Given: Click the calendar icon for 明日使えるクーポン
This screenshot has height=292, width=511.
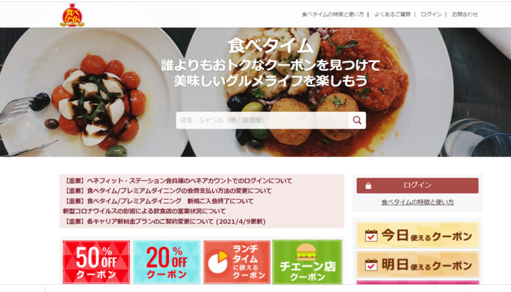Looking at the screenshot, I should click(x=371, y=265).
